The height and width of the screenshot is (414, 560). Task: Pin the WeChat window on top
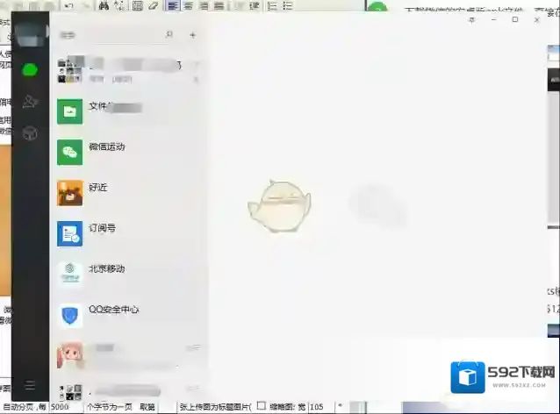pyautogui.click(x=471, y=20)
